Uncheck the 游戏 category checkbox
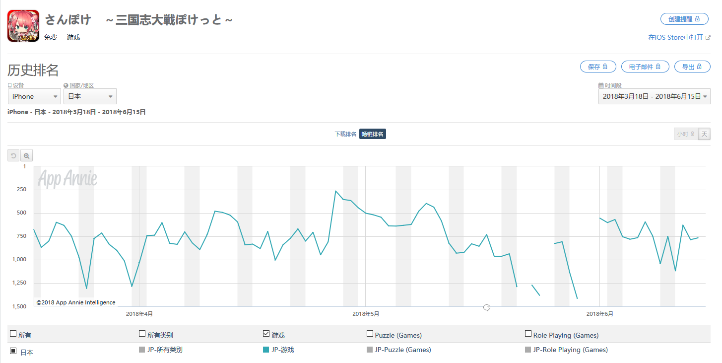Screen dimensions: 722x363 (x=266, y=334)
